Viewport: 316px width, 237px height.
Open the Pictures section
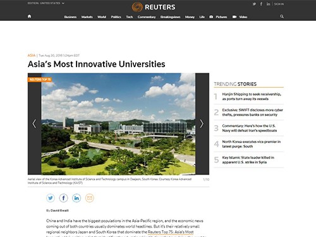(x=218, y=17)
